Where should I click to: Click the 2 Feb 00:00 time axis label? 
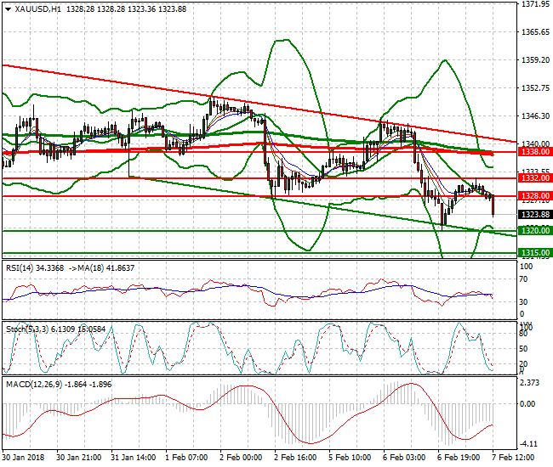tap(241, 458)
